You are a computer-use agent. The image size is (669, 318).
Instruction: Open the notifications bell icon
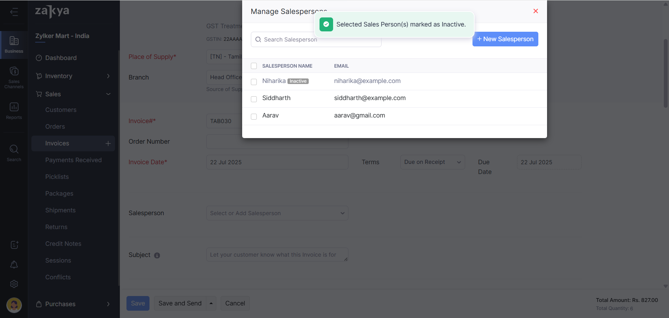(x=14, y=265)
